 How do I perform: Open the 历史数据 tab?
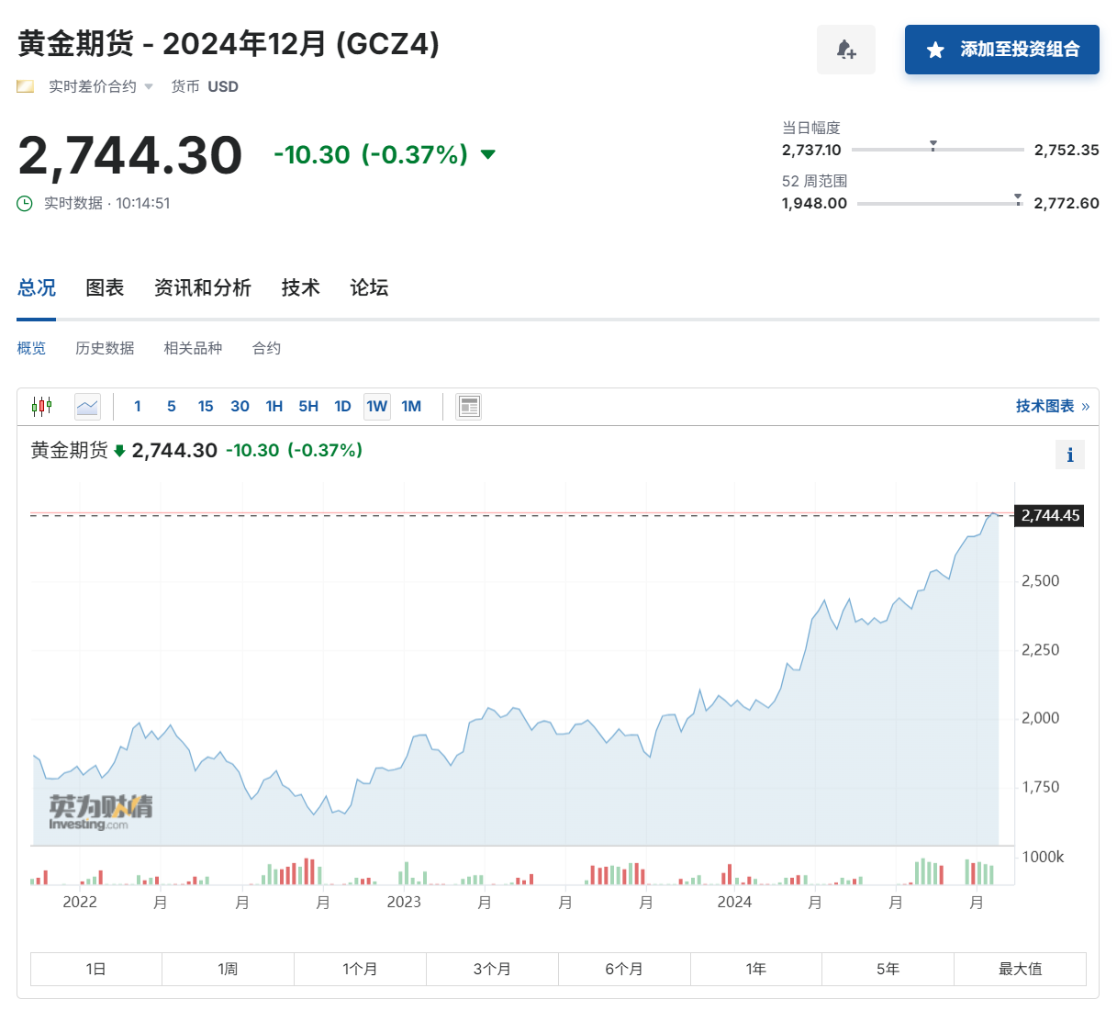coord(105,348)
